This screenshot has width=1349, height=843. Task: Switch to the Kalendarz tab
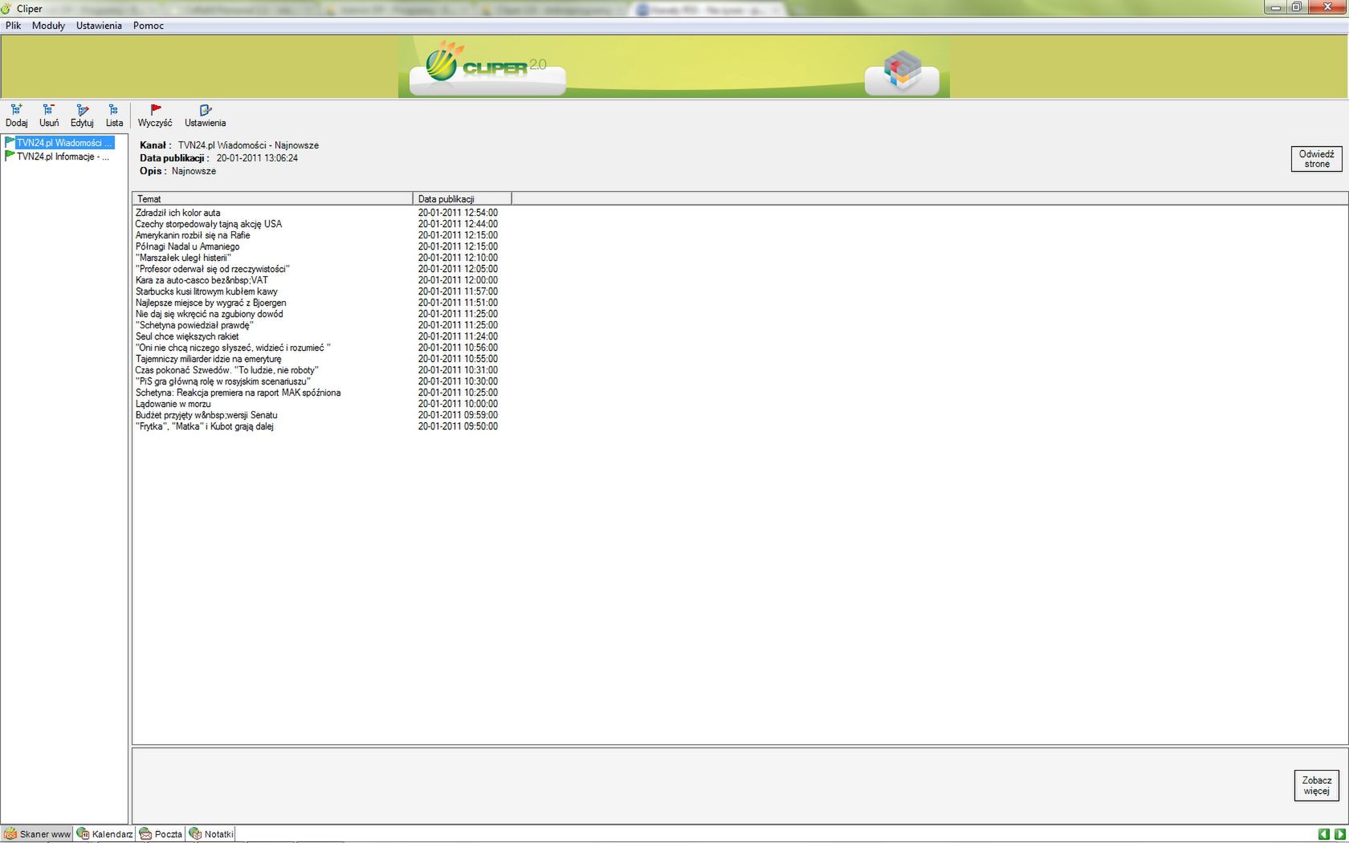tap(105, 834)
